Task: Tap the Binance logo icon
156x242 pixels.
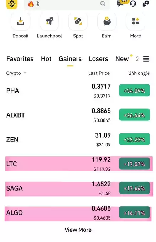Action: pyautogui.click(x=12, y=4)
